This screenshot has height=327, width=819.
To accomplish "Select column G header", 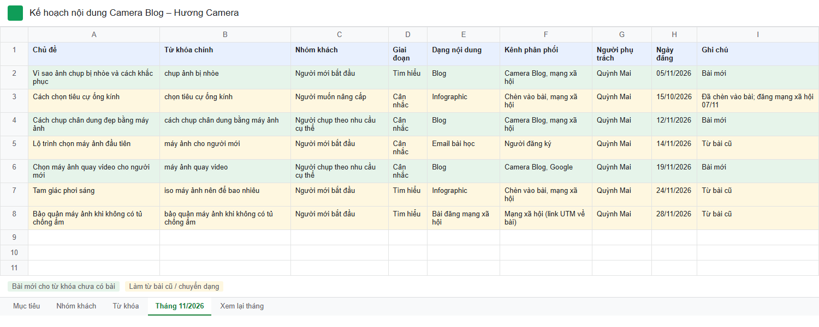I will click(x=622, y=34).
